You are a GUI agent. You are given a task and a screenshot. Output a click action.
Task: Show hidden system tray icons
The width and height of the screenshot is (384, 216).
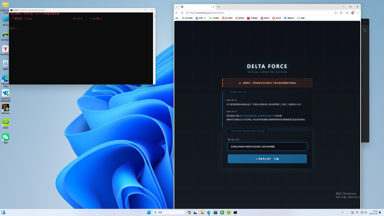(343, 212)
